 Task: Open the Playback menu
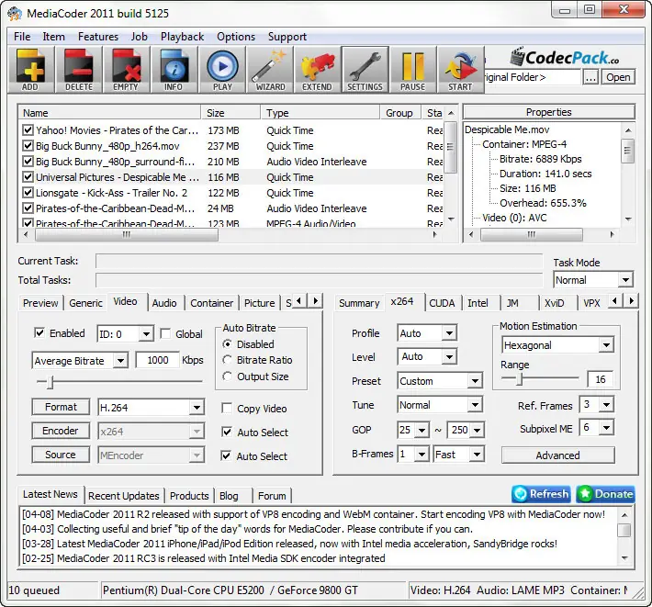[x=182, y=37]
